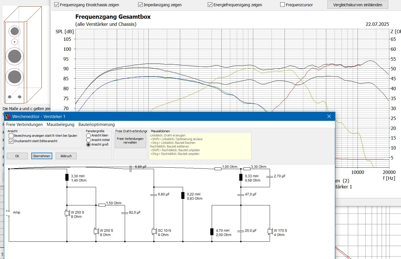Disable Impedanzgang zeigen checkbox
This screenshot has height=259, width=401.
click(140, 5)
